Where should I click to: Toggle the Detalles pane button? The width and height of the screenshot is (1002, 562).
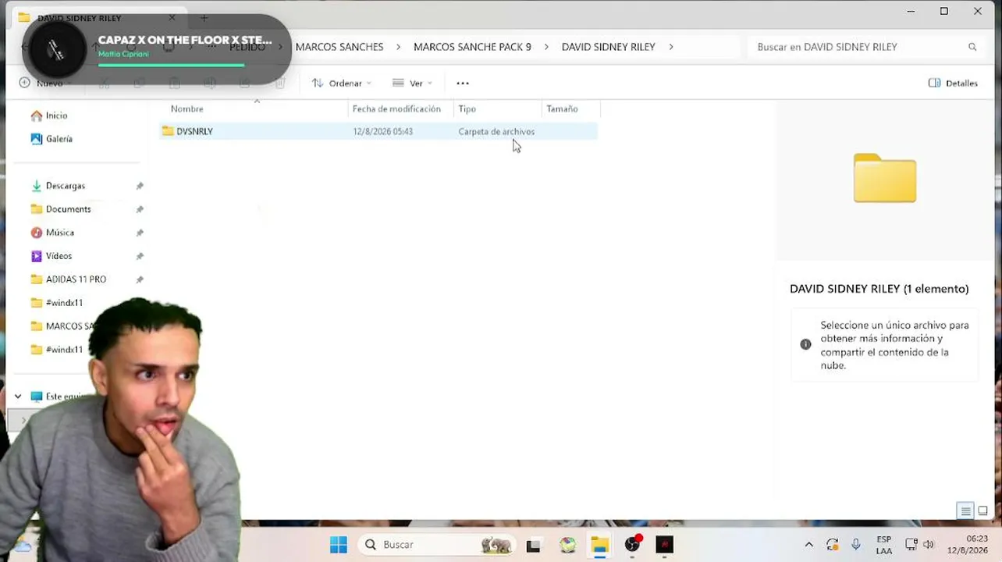point(953,83)
